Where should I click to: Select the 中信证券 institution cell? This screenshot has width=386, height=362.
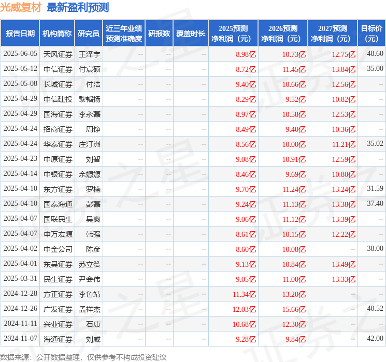coord(58,69)
